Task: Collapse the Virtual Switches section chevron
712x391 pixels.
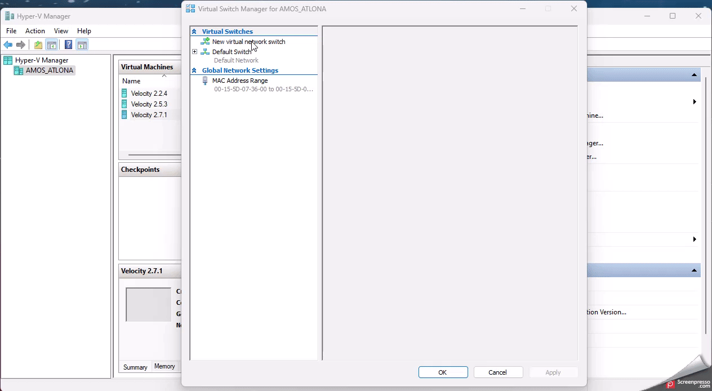Action: point(194,32)
